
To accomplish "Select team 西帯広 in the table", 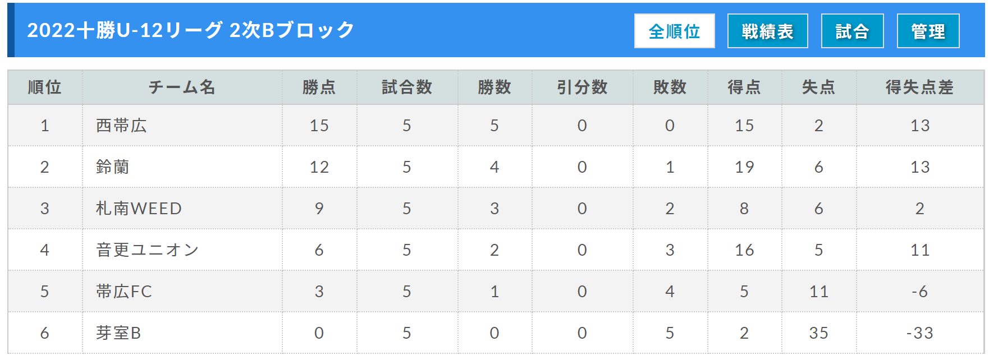I will (x=121, y=126).
